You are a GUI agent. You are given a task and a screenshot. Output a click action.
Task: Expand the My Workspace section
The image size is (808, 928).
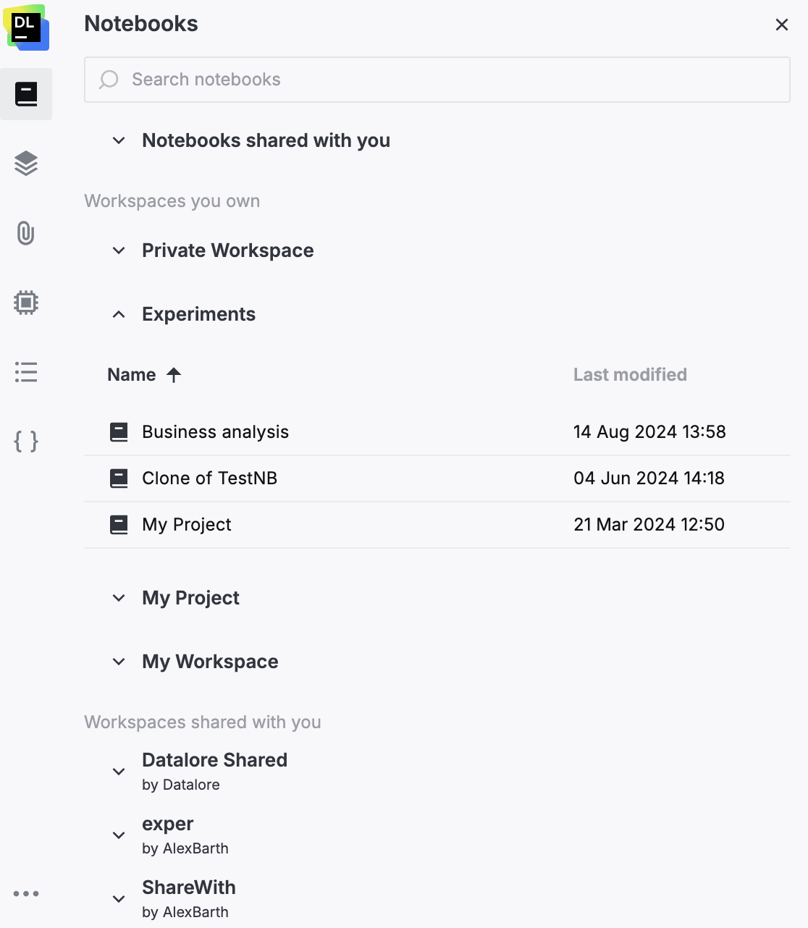click(x=118, y=661)
